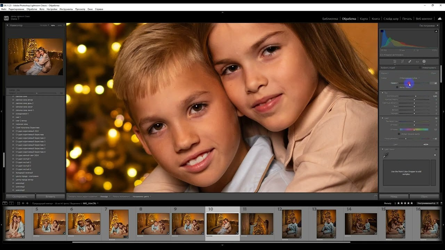Toggle the Тон section visibility eye
Image resolution: width=445 pixels, height=250 pixels.
pyautogui.click(x=436, y=93)
